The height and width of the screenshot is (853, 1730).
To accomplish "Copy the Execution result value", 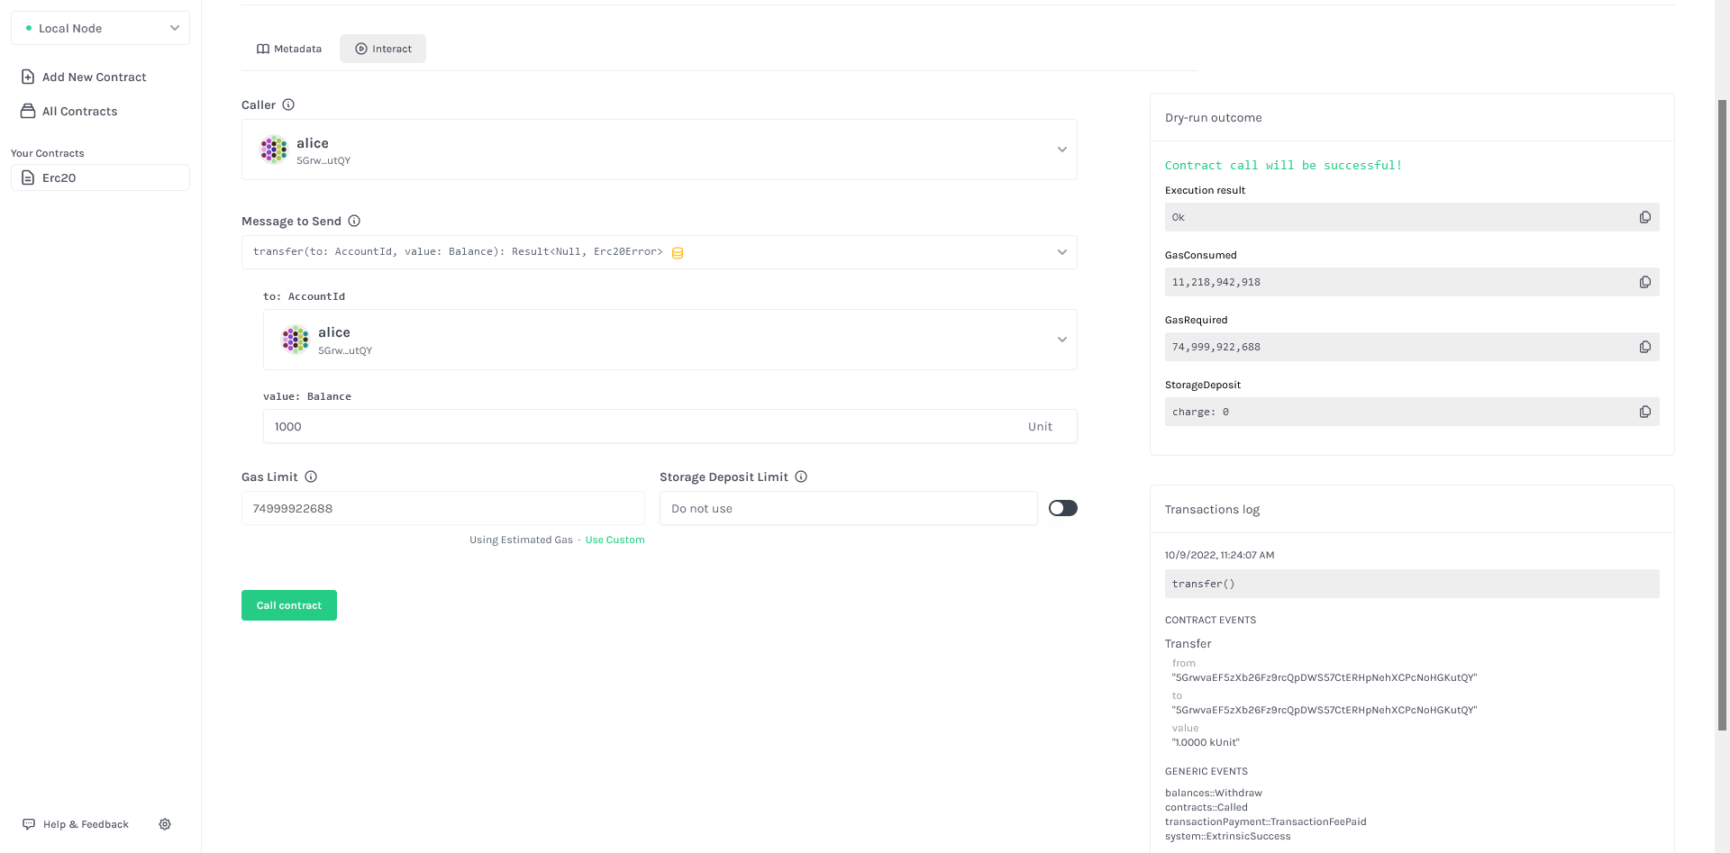I will click(1645, 217).
